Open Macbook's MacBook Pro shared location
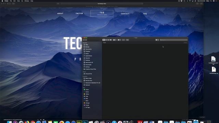This screenshot has height=123, width=219. click(x=92, y=83)
